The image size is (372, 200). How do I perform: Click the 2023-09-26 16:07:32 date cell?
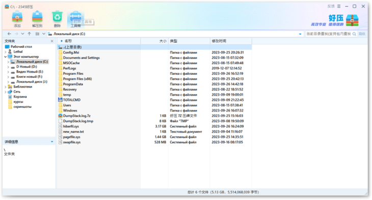point(227,110)
